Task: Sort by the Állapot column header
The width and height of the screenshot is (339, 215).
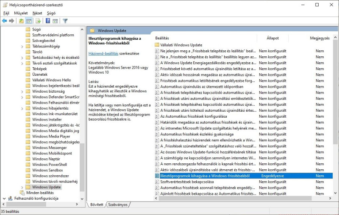Action: click(x=272, y=38)
